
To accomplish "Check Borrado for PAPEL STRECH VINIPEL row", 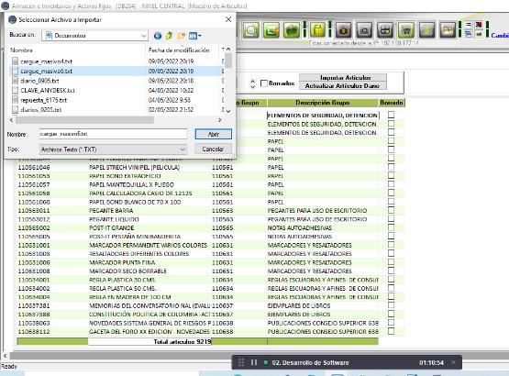I will tap(392, 167).
